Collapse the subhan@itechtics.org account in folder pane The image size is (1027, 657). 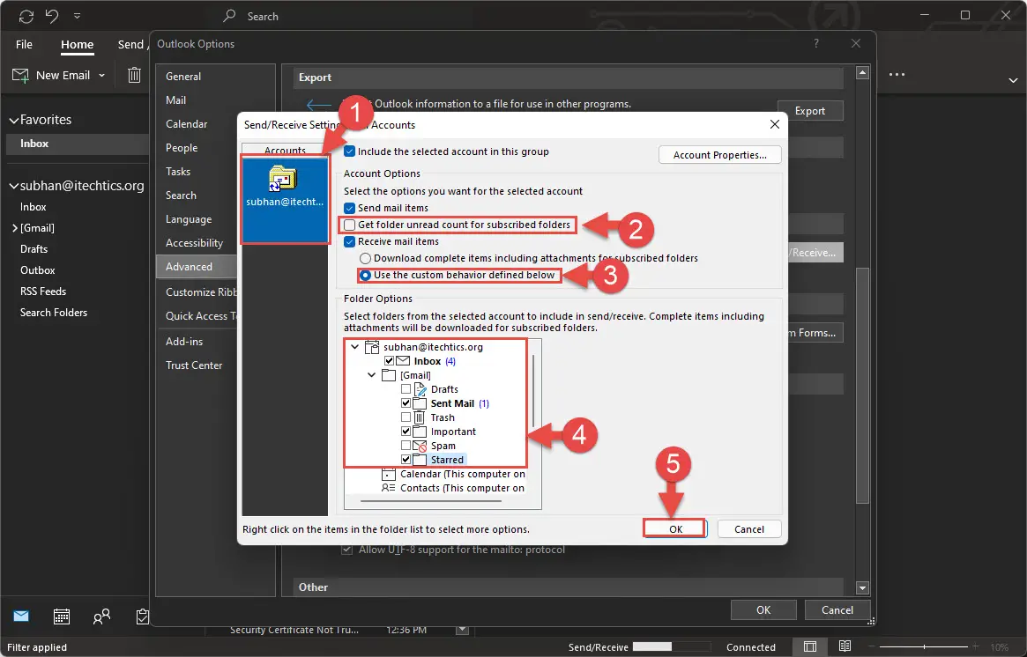tap(13, 187)
